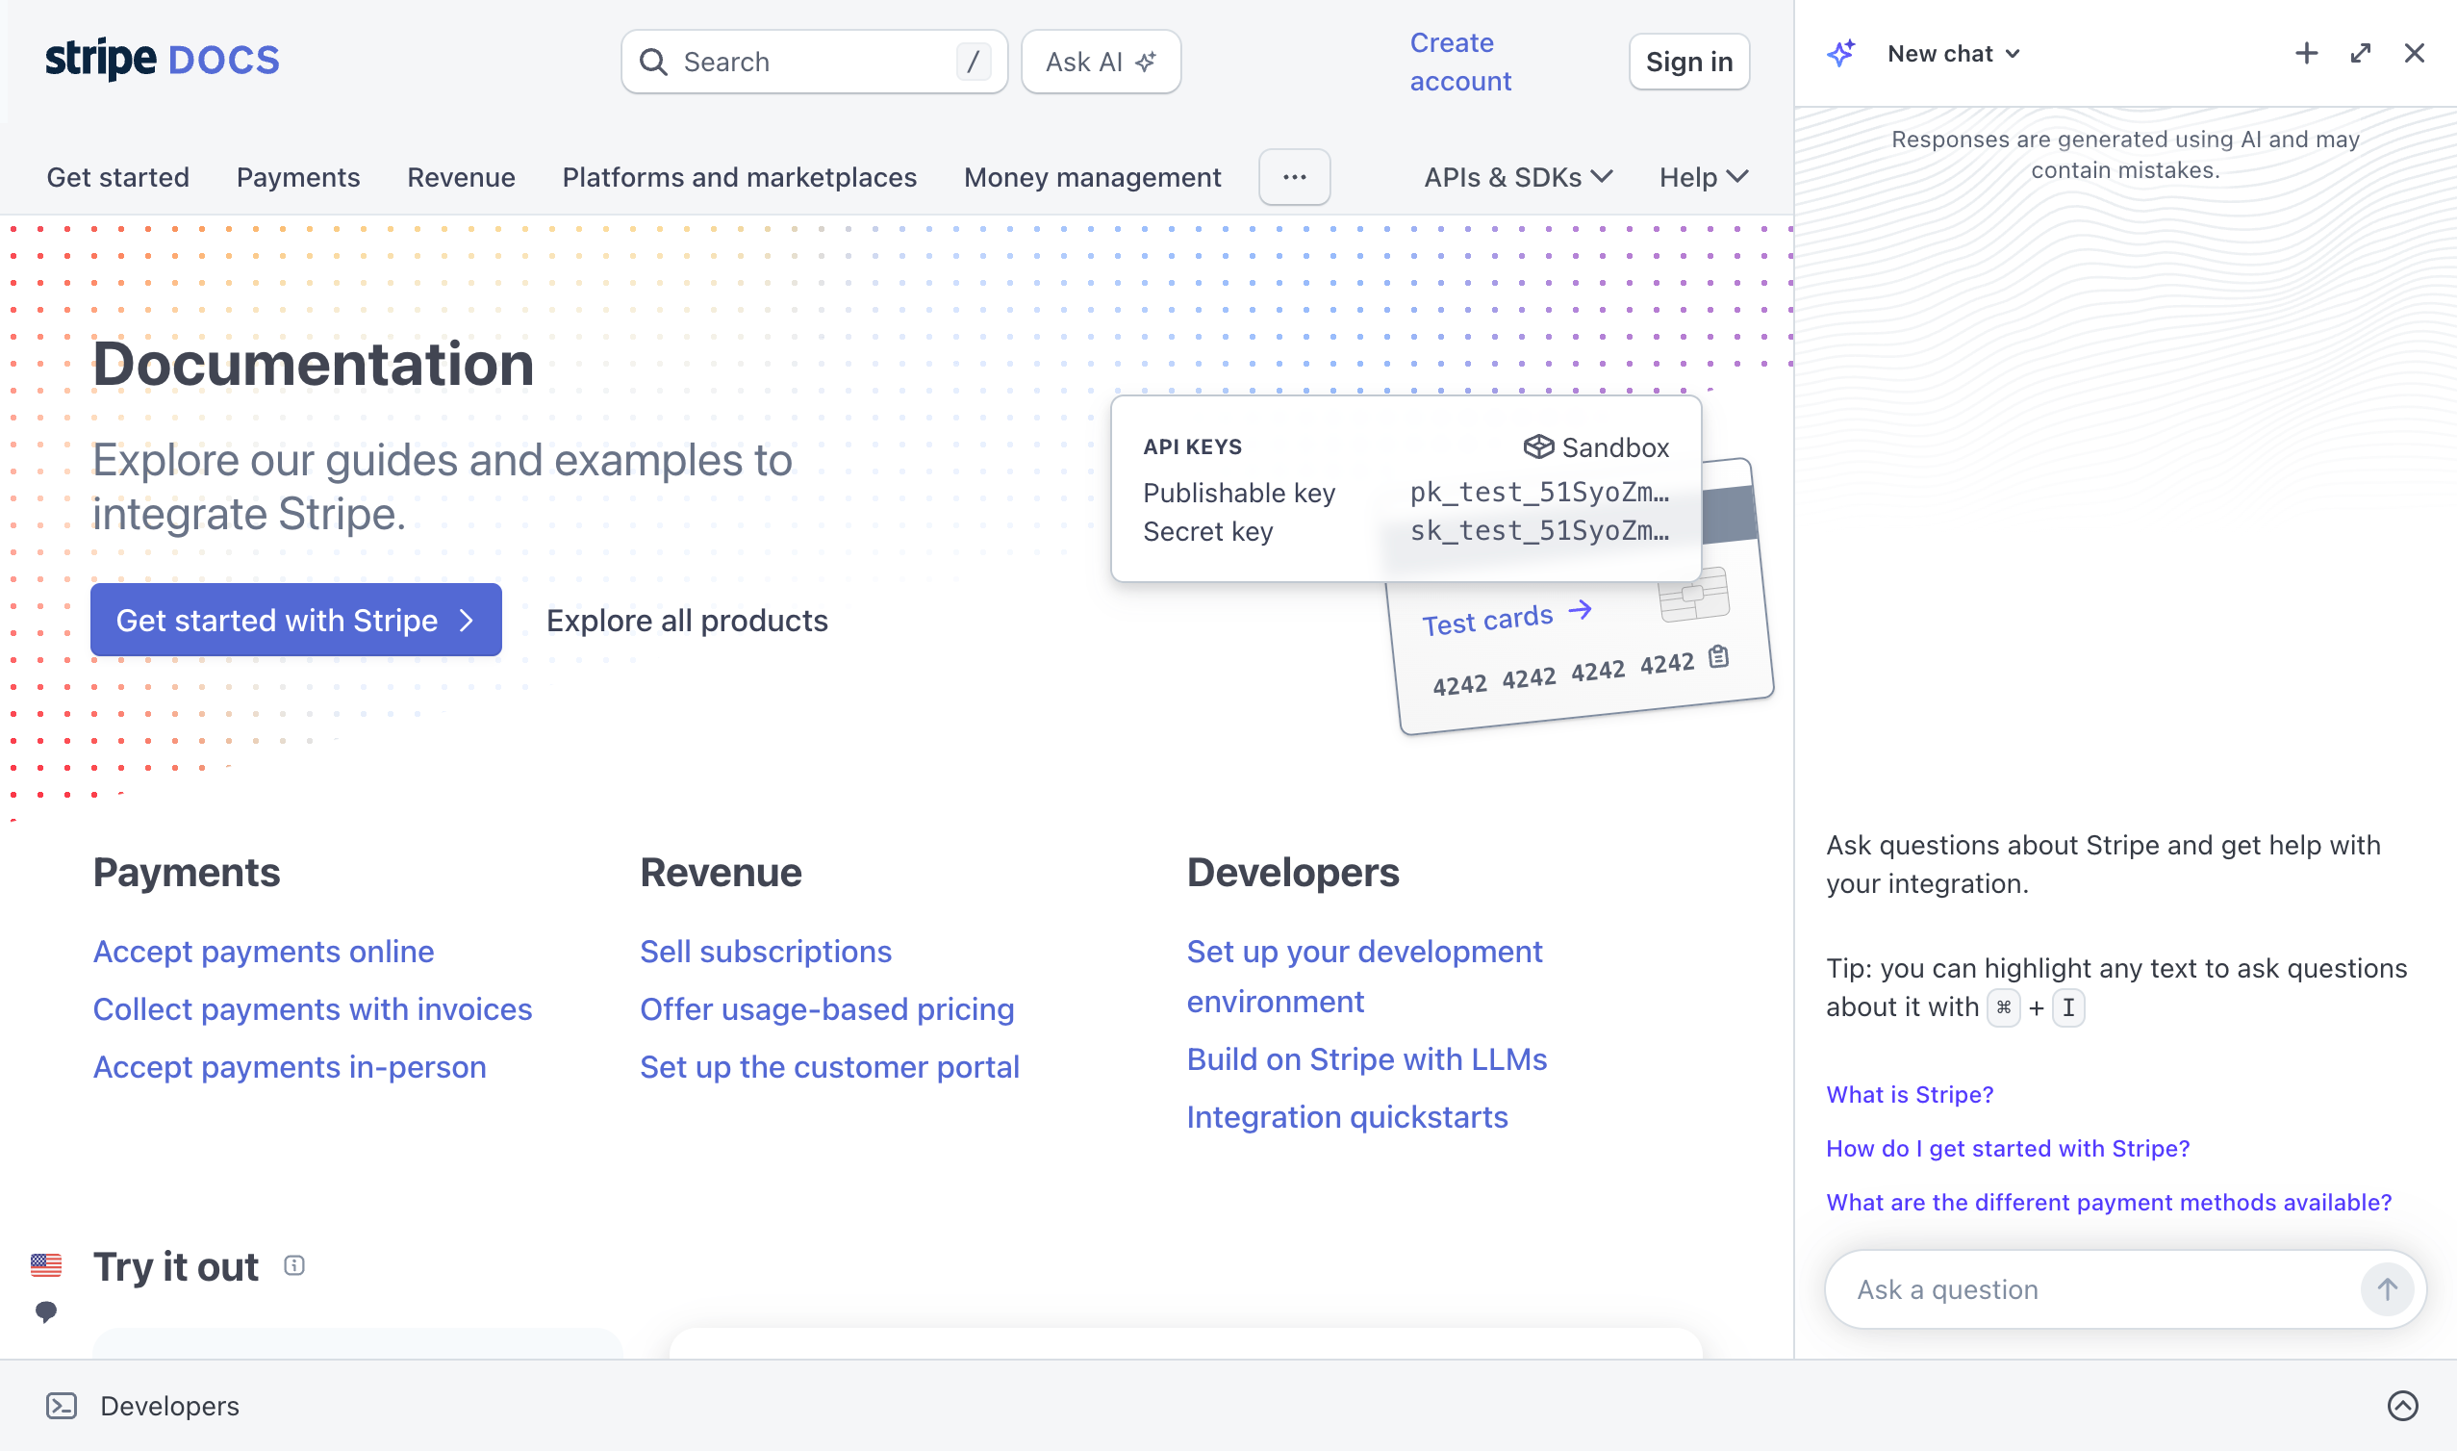Click Get started with Stripe
The image size is (2457, 1451).
tap(294, 619)
